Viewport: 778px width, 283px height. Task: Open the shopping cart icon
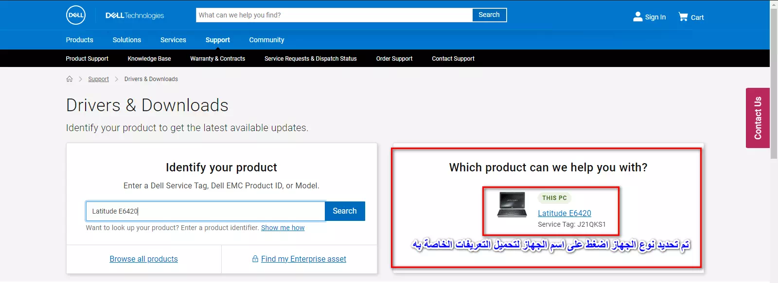coord(683,17)
